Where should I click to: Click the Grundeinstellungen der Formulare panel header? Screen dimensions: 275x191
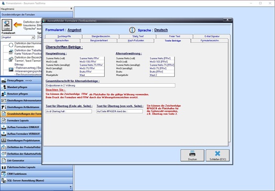(37, 15)
